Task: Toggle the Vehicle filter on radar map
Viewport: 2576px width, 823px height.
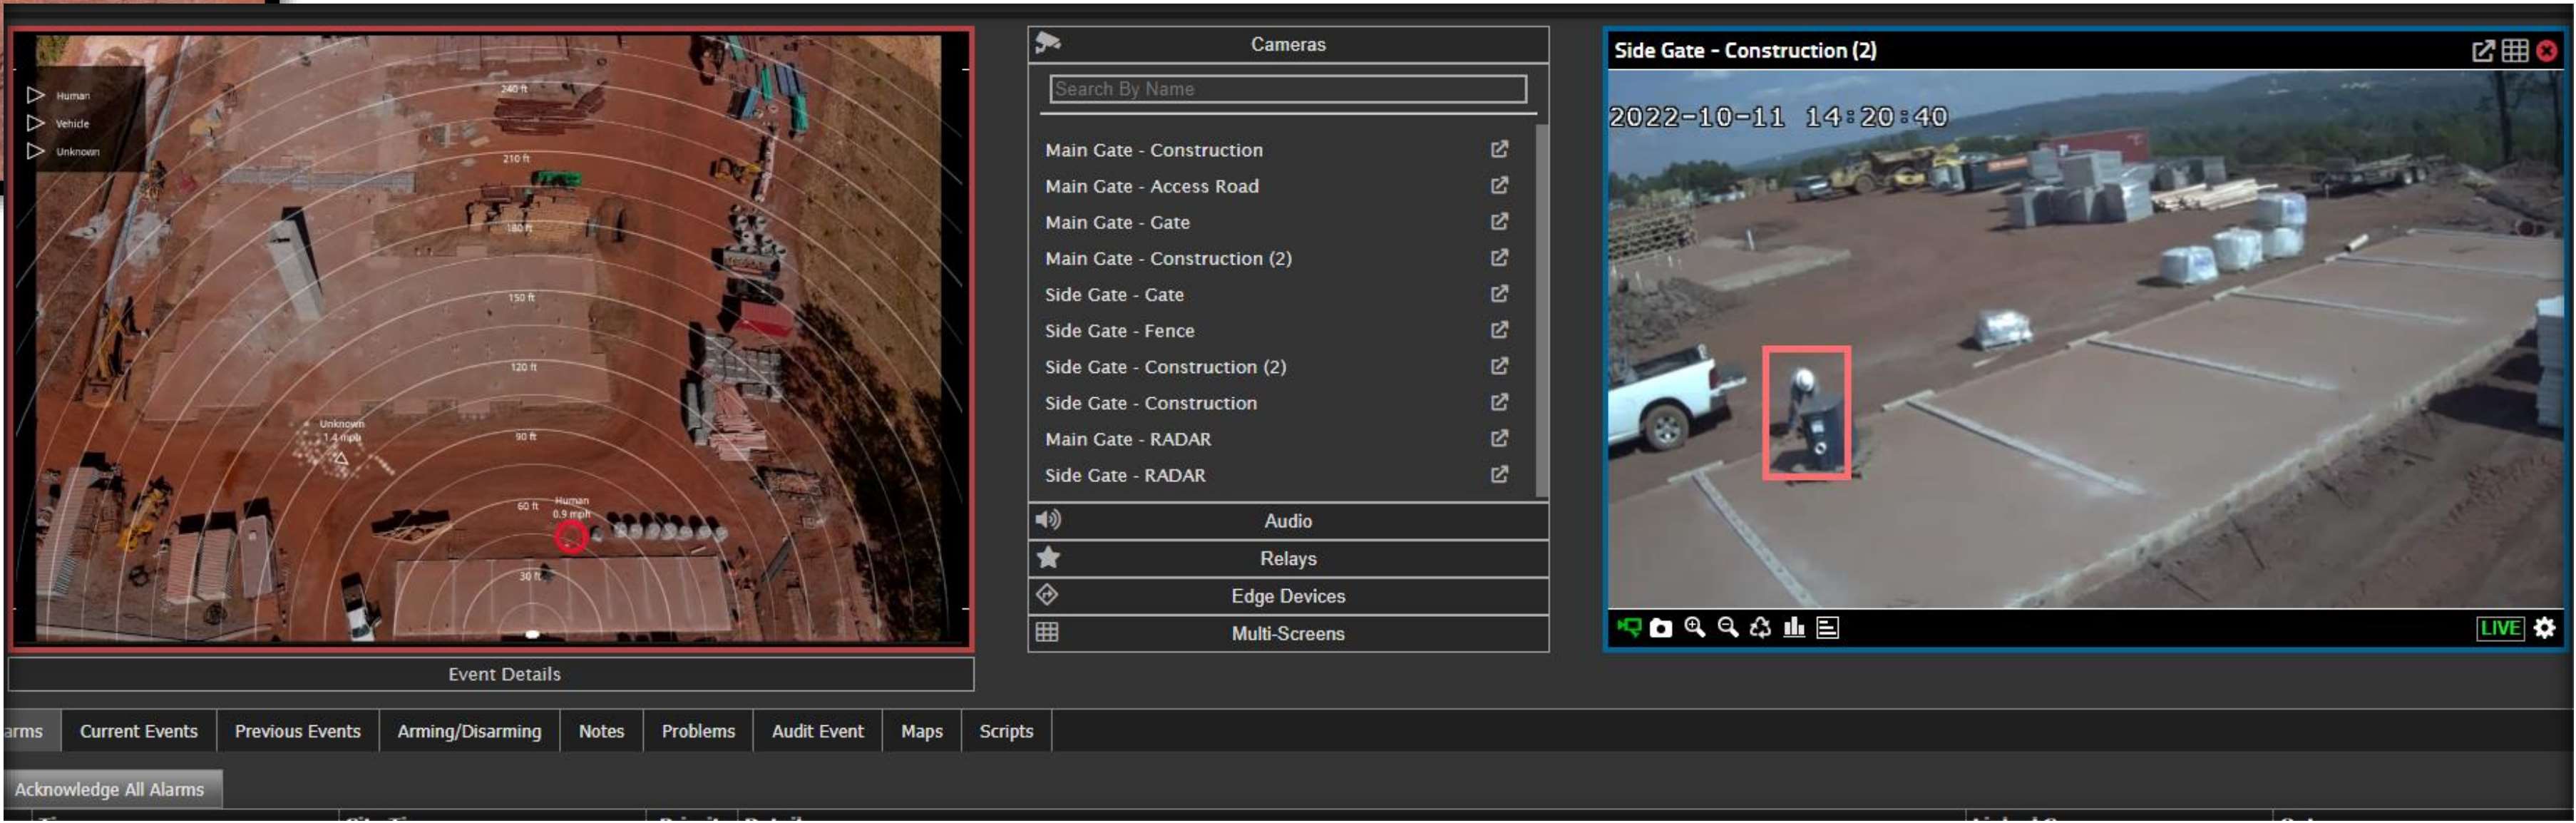Action: pyautogui.click(x=36, y=123)
